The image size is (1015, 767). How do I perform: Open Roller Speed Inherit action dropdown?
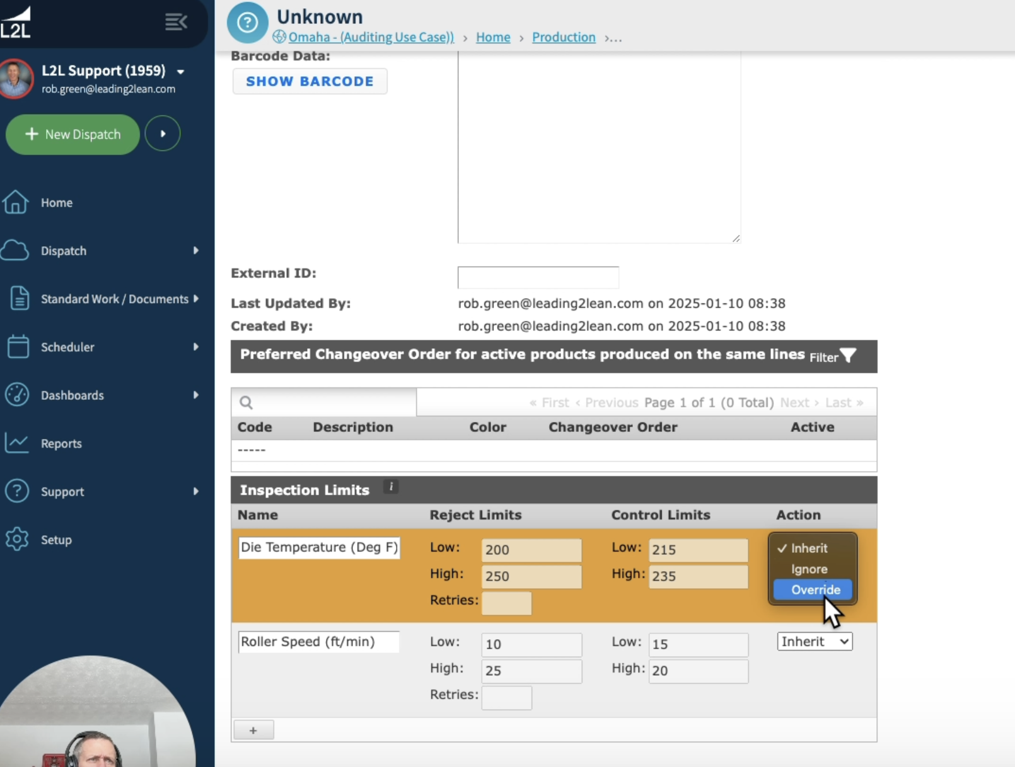point(815,641)
